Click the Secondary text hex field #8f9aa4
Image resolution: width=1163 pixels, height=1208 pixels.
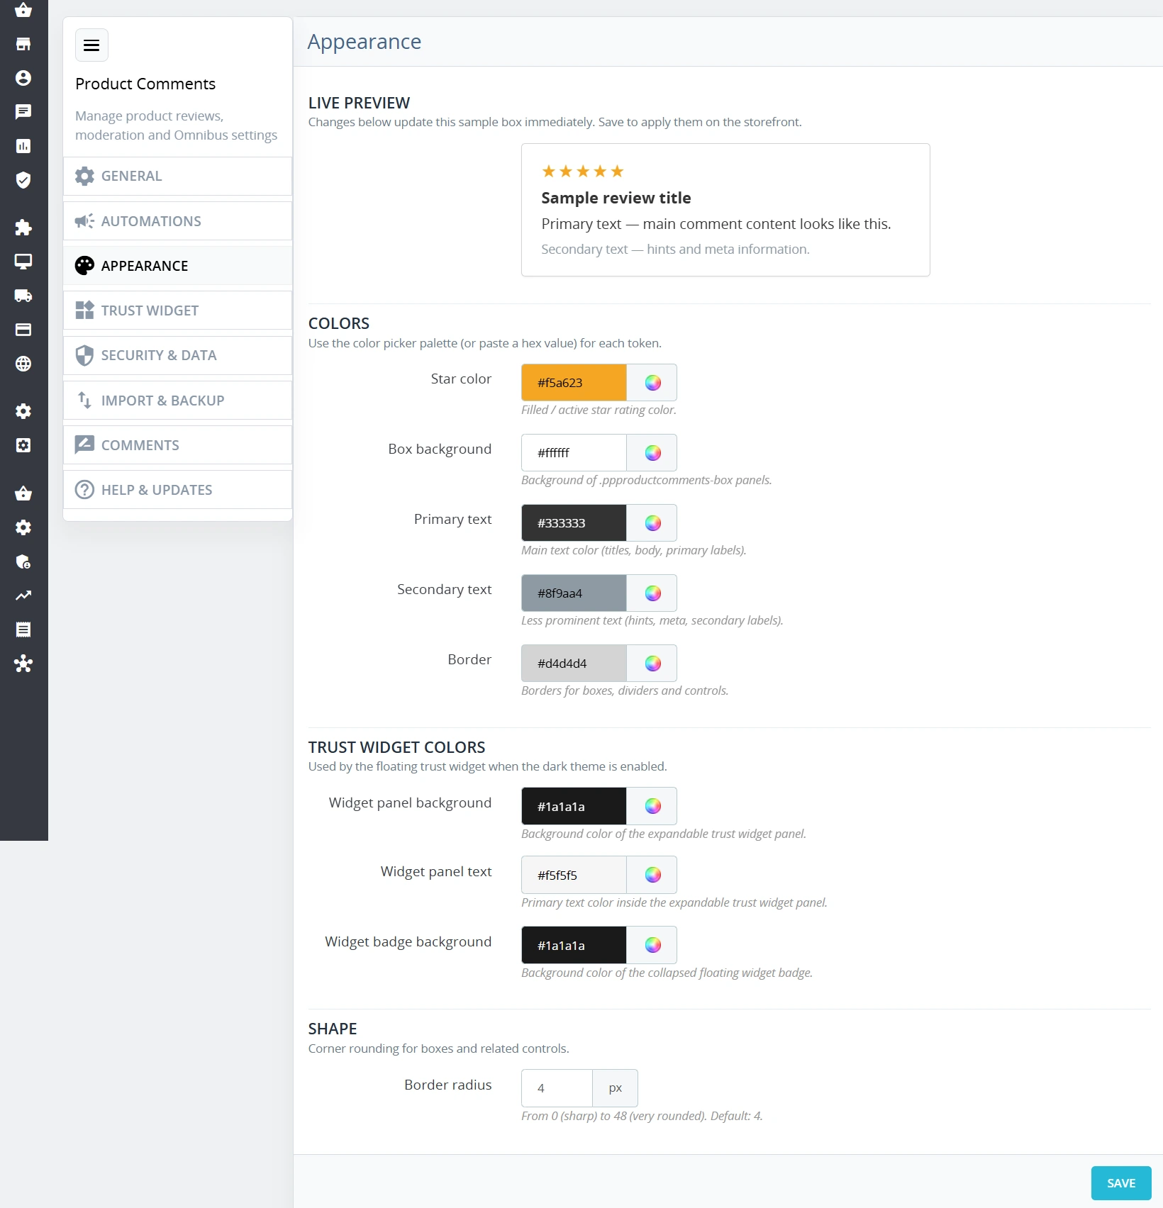574,593
